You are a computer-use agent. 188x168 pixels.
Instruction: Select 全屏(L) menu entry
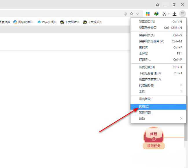click(x=158, y=53)
